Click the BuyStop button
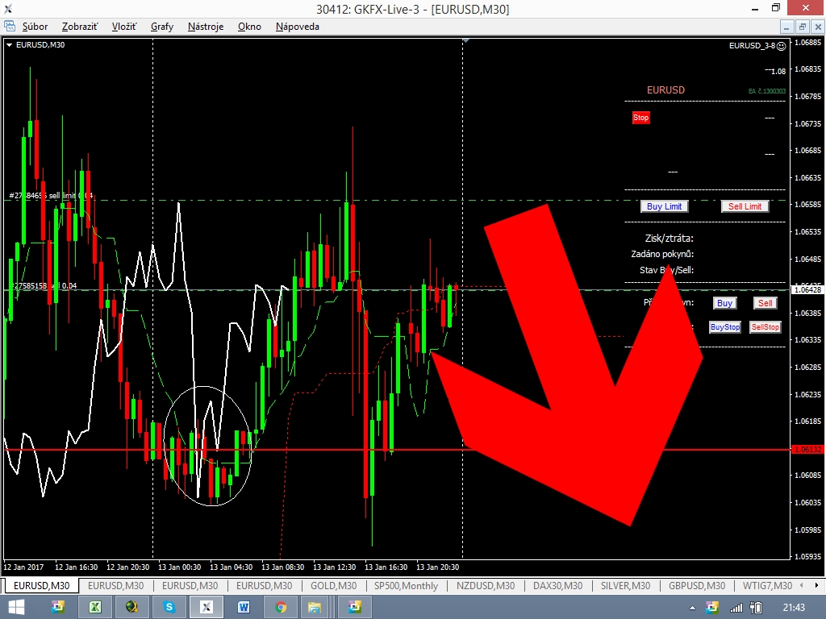This screenshot has height=619, width=826. coord(725,327)
